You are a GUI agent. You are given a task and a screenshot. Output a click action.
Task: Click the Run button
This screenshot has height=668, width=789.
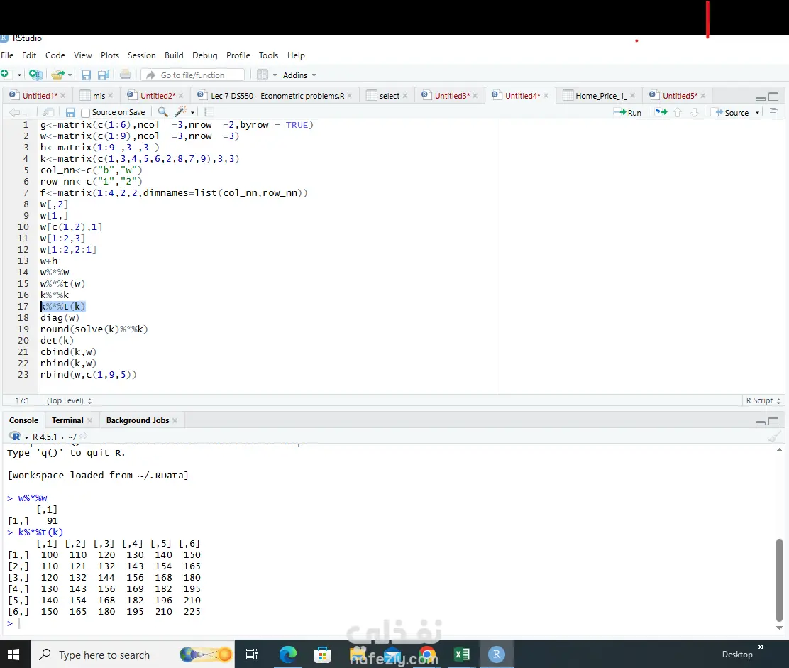click(x=627, y=112)
